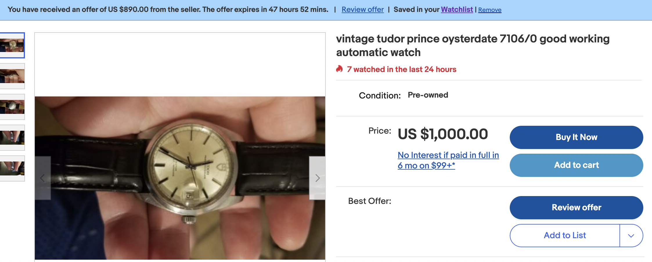View the fourth gallery thumbnail
Viewport: 652px width, 262px height.
pyautogui.click(x=12, y=138)
